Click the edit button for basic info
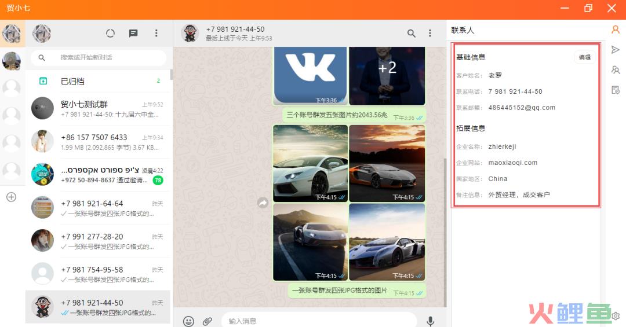Image resolution: width=626 pixels, height=327 pixels. [585, 57]
